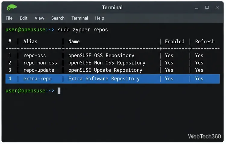The image size is (226, 144).
Task: Click Refresh 'Yes' value for extra-repo
Action: coord(199,79)
